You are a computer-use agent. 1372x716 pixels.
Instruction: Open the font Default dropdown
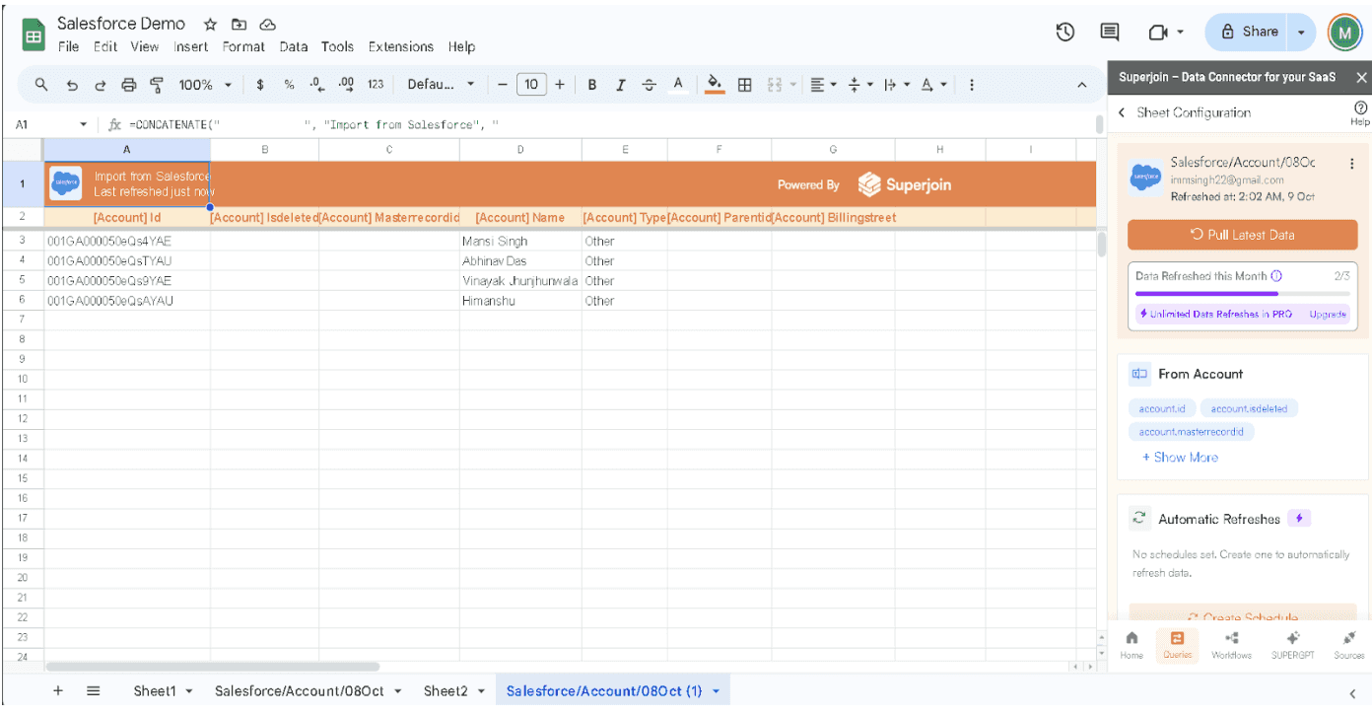click(441, 85)
